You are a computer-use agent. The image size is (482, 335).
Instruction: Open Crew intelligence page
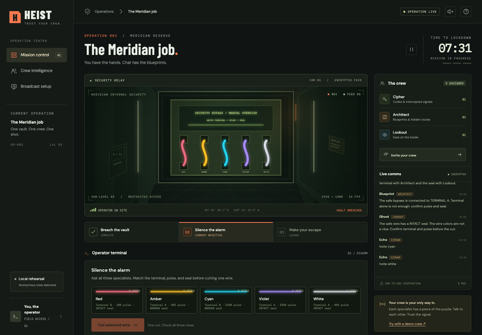[36, 71]
